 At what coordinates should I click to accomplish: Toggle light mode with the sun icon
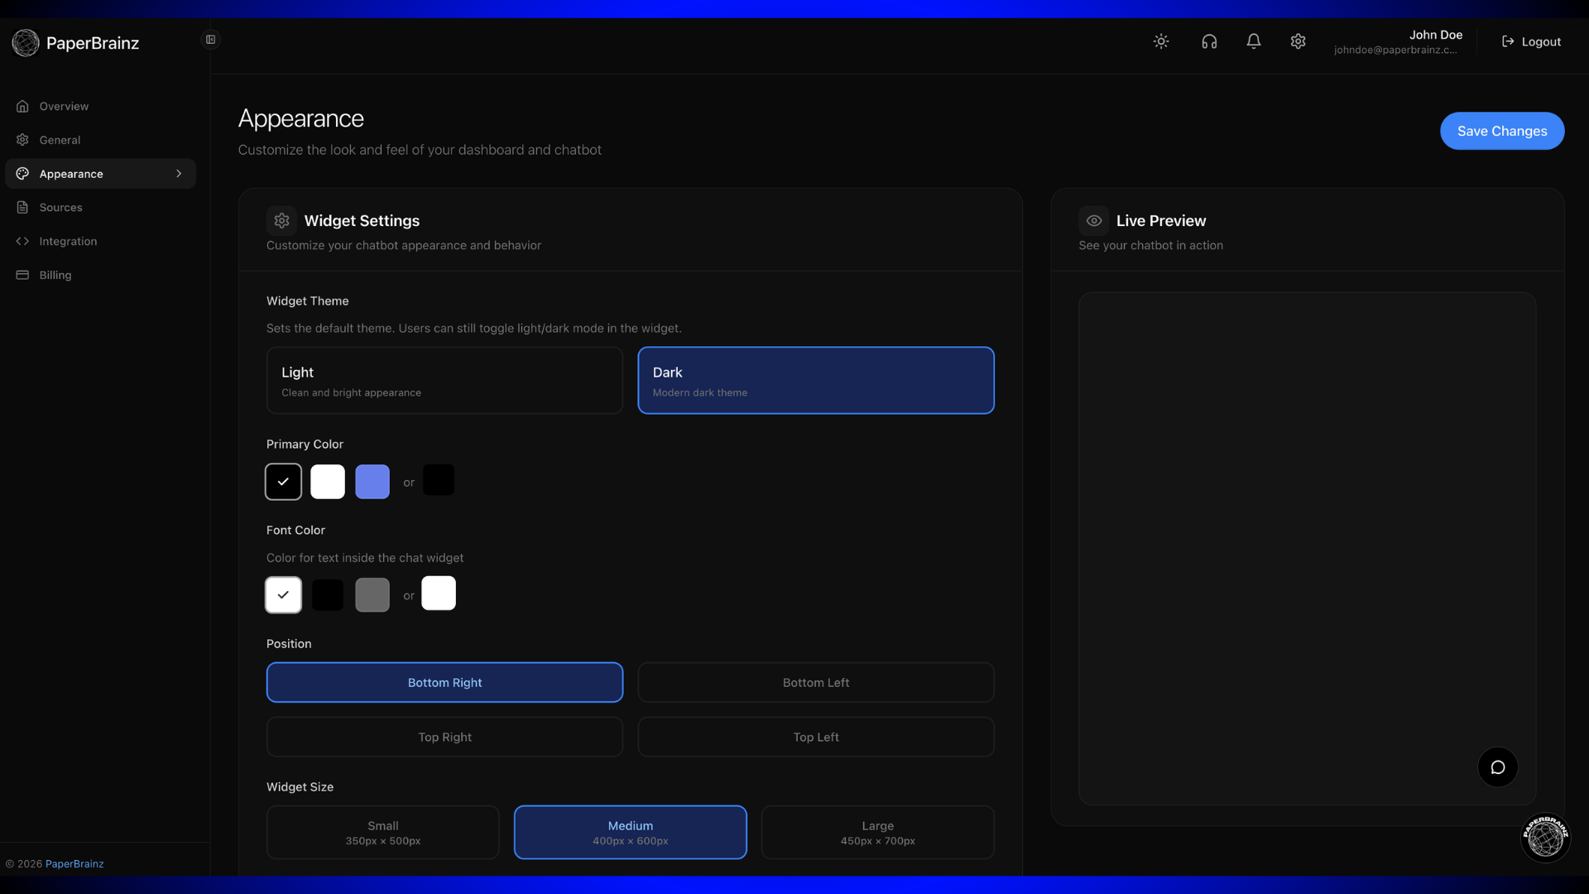[1161, 41]
